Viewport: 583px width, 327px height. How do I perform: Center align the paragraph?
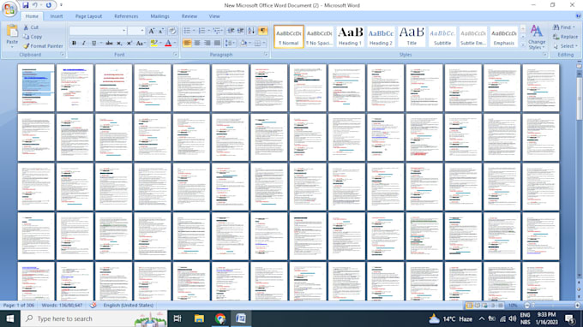tap(197, 44)
